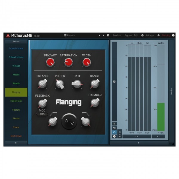Click the RANGE knob
The image size is (179, 179).
point(95,84)
